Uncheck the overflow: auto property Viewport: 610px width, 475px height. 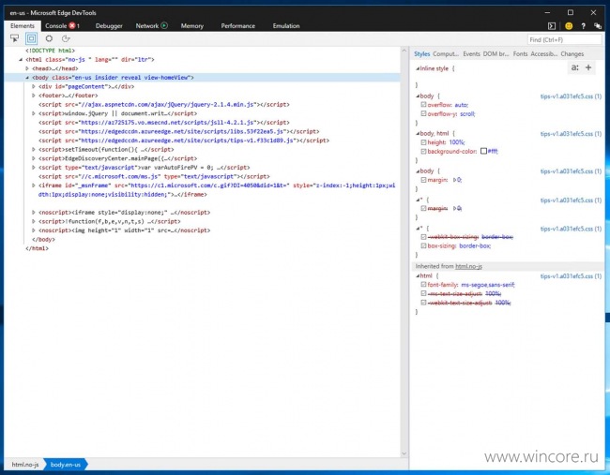[423, 105]
